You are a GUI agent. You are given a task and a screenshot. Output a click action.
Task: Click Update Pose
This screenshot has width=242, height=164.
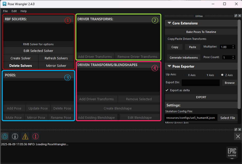(x=38, y=108)
